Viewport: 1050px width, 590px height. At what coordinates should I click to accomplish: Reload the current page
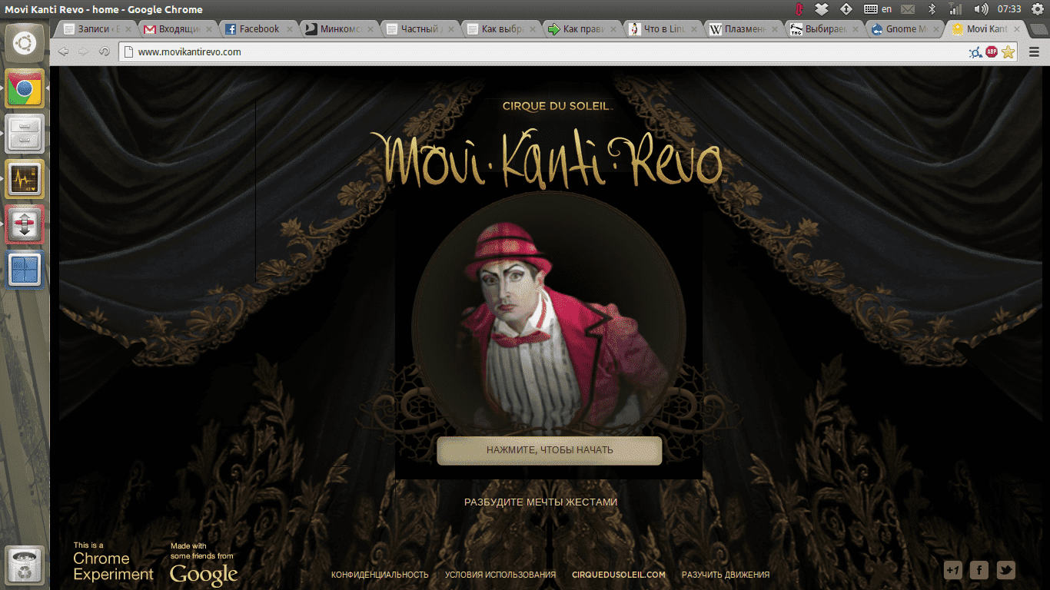point(105,52)
